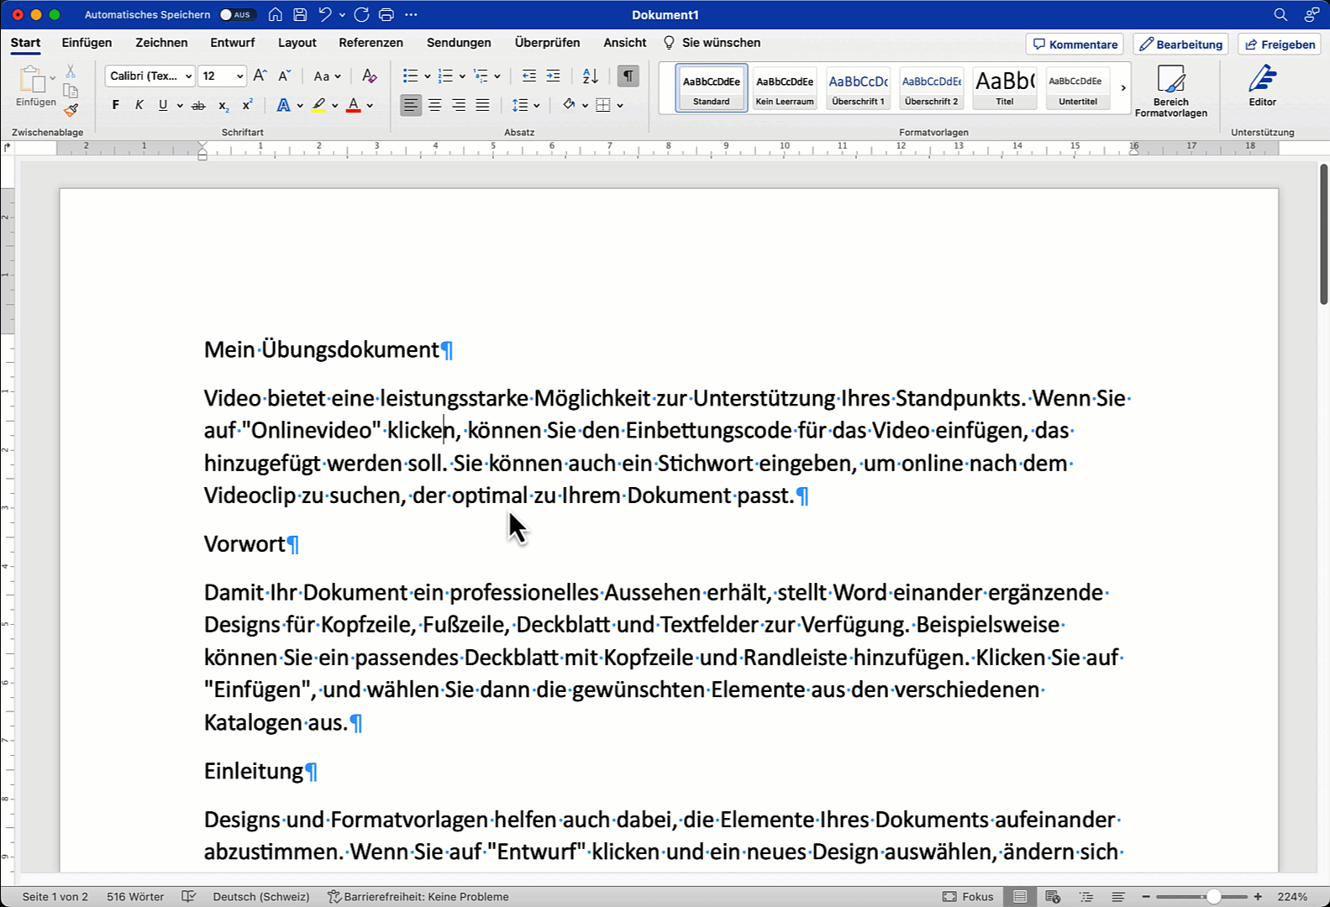Clear all formatting with eraser icon
1330x907 pixels.
coord(369,76)
